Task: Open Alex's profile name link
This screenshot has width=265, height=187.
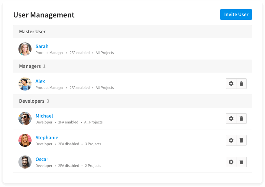Action: [40, 81]
